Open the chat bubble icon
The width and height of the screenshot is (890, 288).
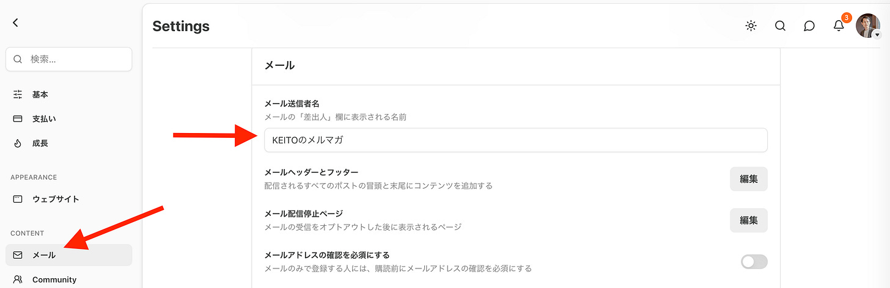click(809, 26)
